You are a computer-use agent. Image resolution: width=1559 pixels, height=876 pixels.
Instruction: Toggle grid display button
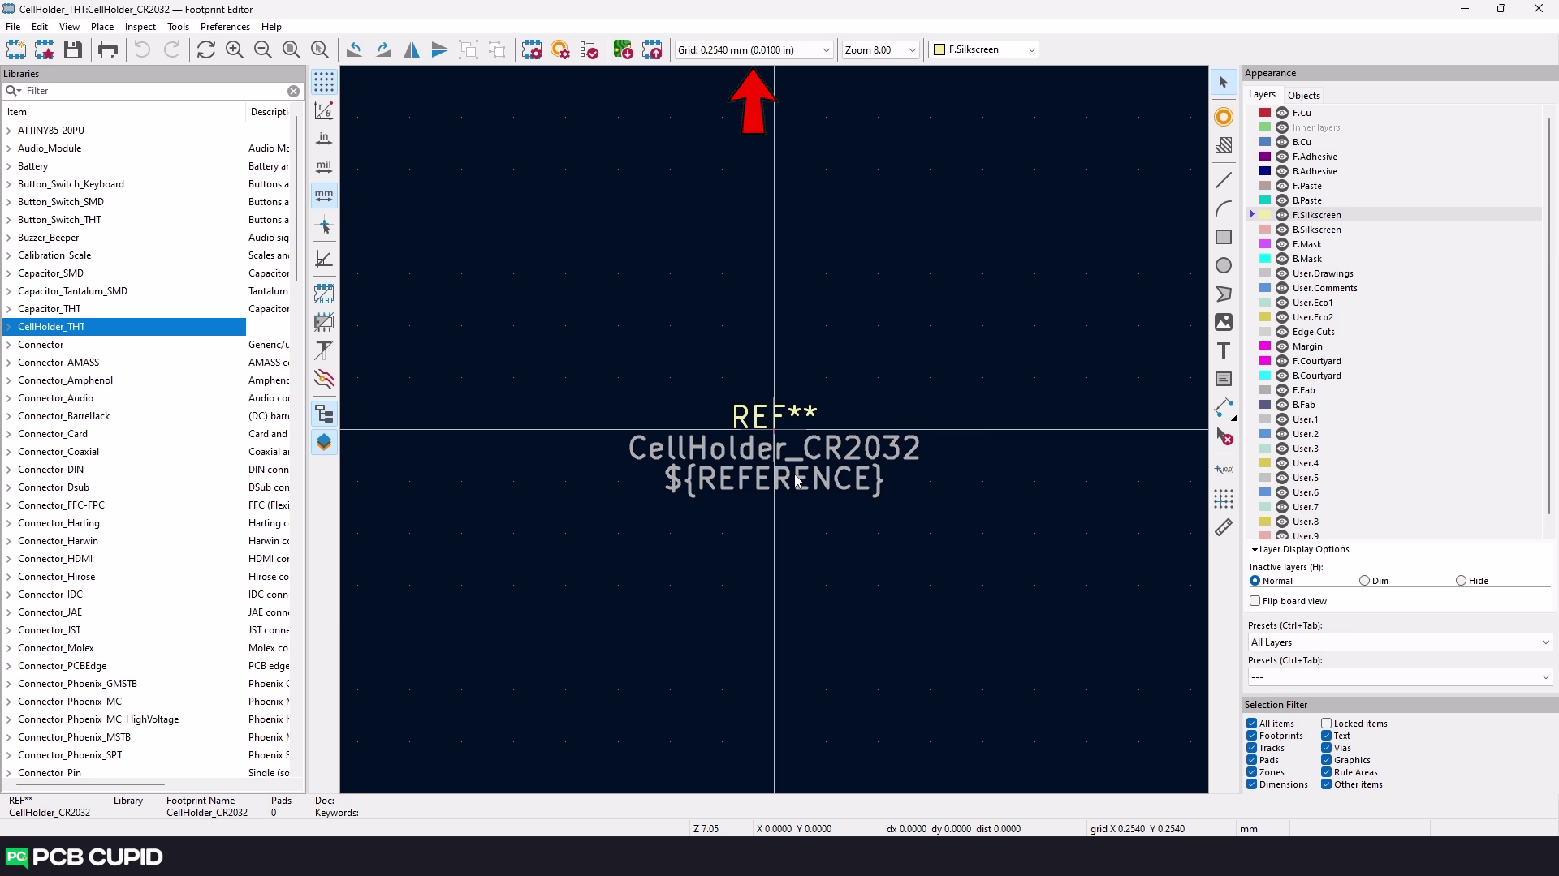pyautogui.click(x=324, y=82)
